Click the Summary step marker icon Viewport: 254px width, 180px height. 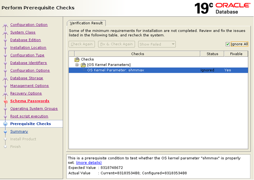[x=5, y=132]
